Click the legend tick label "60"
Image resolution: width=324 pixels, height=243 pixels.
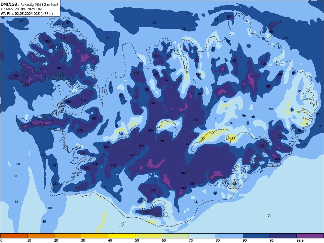pyautogui.click(x=164, y=240)
